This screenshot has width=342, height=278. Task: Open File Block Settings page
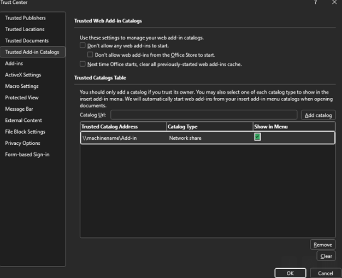tap(25, 132)
